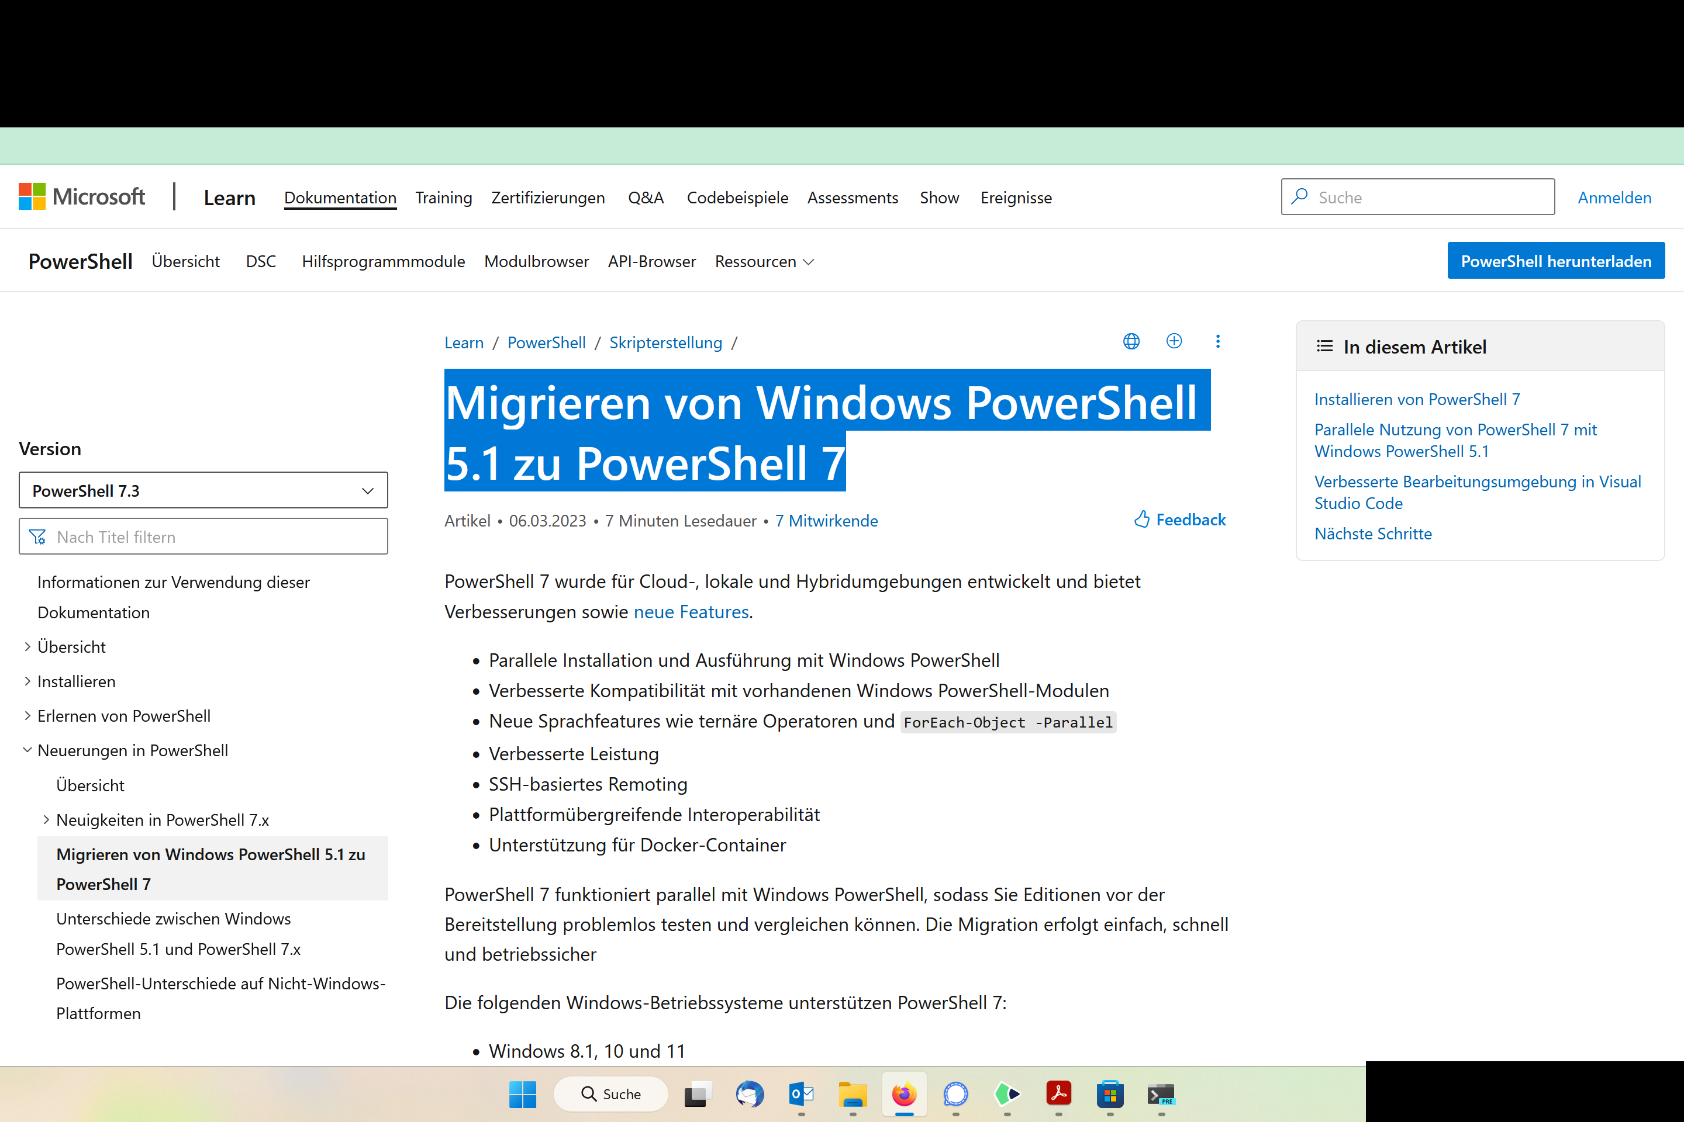
Task: Click the add-to-collection plus icon
Action: point(1174,341)
